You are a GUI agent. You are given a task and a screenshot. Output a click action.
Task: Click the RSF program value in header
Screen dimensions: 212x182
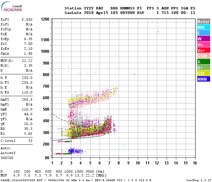click(x=141, y=13)
